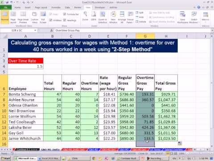
Task: Toggle the Ruler checkbox
Action: click(54, 14)
